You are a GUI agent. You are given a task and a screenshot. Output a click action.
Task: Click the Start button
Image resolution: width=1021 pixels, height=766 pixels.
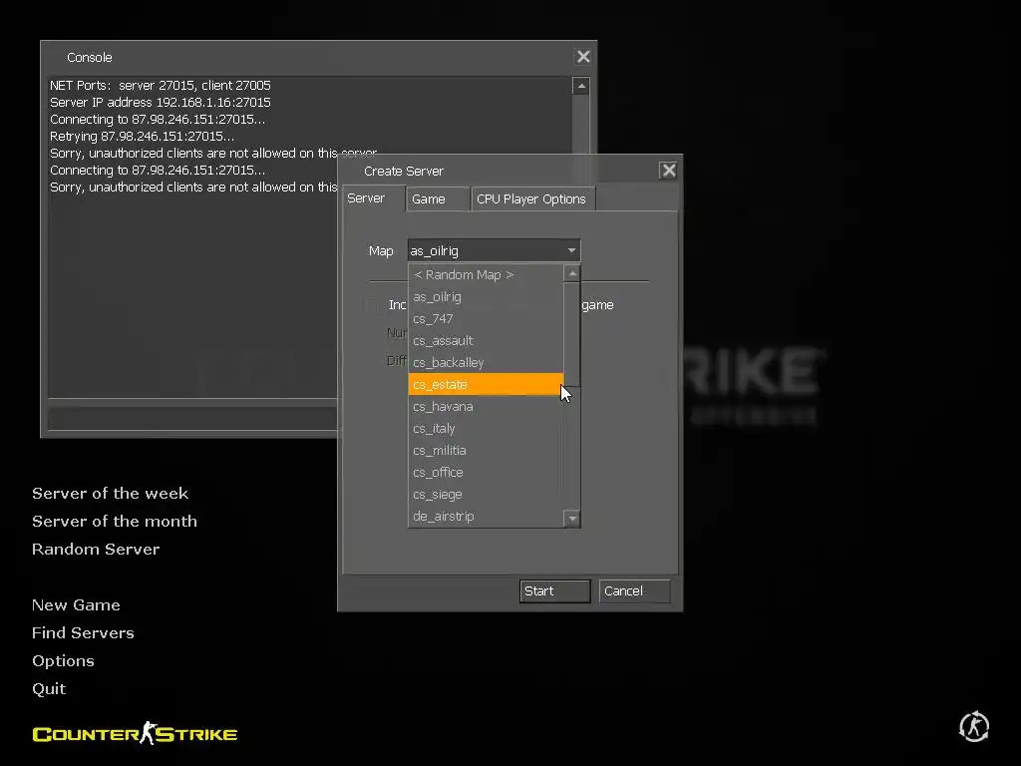pyautogui.click(x=554, y=590)
